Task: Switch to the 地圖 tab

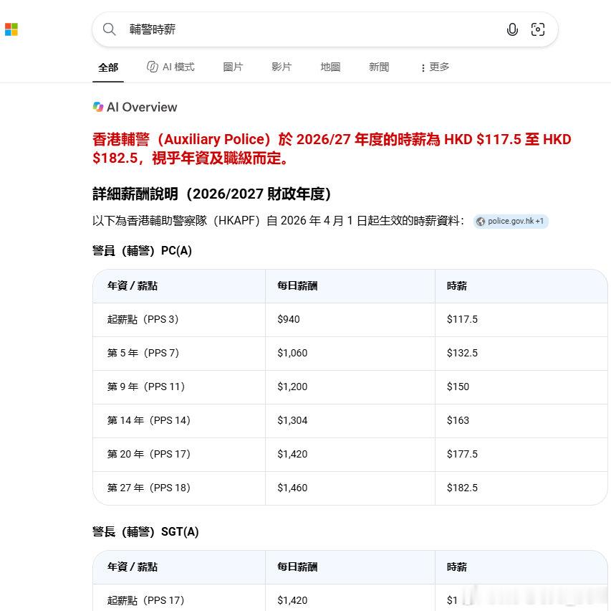Action: 330,67
